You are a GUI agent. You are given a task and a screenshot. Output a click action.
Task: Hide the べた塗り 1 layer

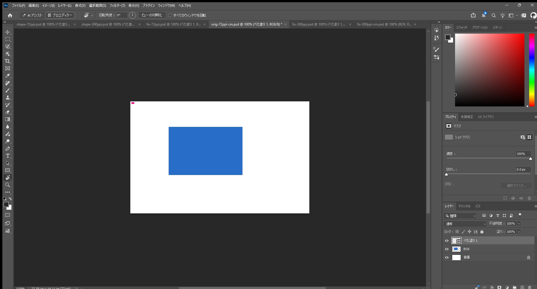point(447,241)
